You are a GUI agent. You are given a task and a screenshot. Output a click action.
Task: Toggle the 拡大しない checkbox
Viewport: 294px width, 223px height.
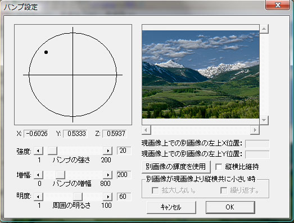(155, 190)
